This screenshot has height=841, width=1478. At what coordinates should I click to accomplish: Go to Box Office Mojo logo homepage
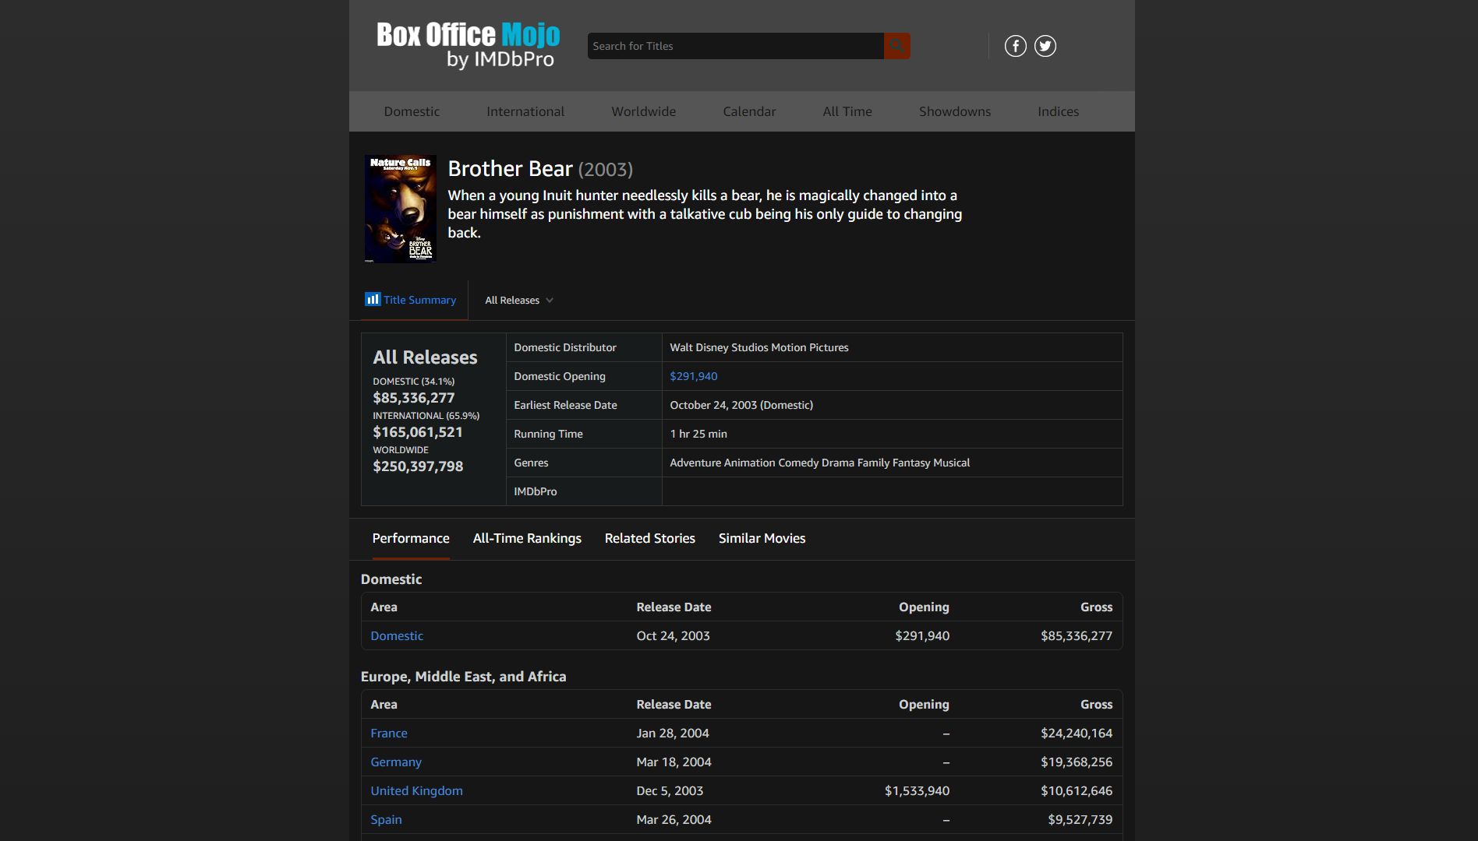pos(468,44)
